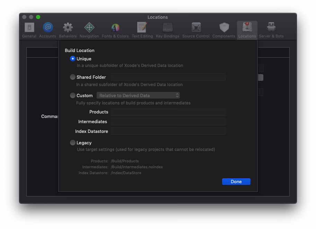Screen dimensions: 316x229
Task: Choose the Shared Folder radio button
Action: (73, 77)
